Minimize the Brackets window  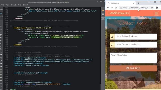[x=98, y=2]
